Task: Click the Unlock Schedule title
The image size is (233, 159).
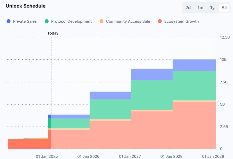Action: (x=25, y=6)
